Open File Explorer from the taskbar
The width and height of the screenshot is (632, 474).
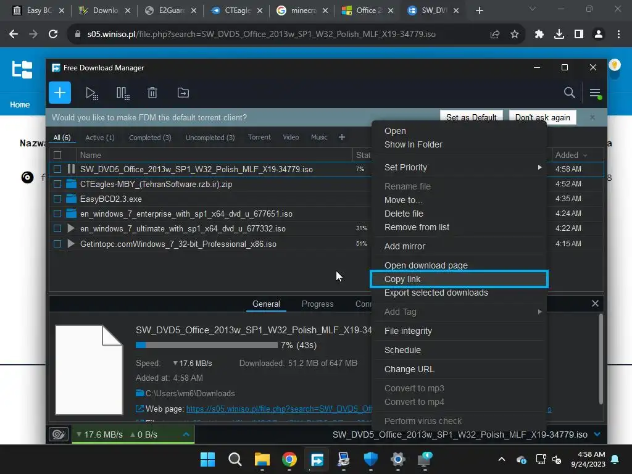pyautogui.click(x=262, y=459)
